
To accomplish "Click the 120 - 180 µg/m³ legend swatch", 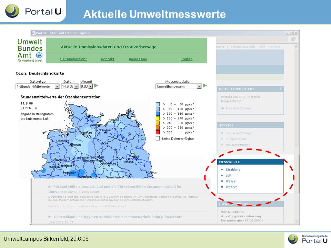I will point(158,114).
